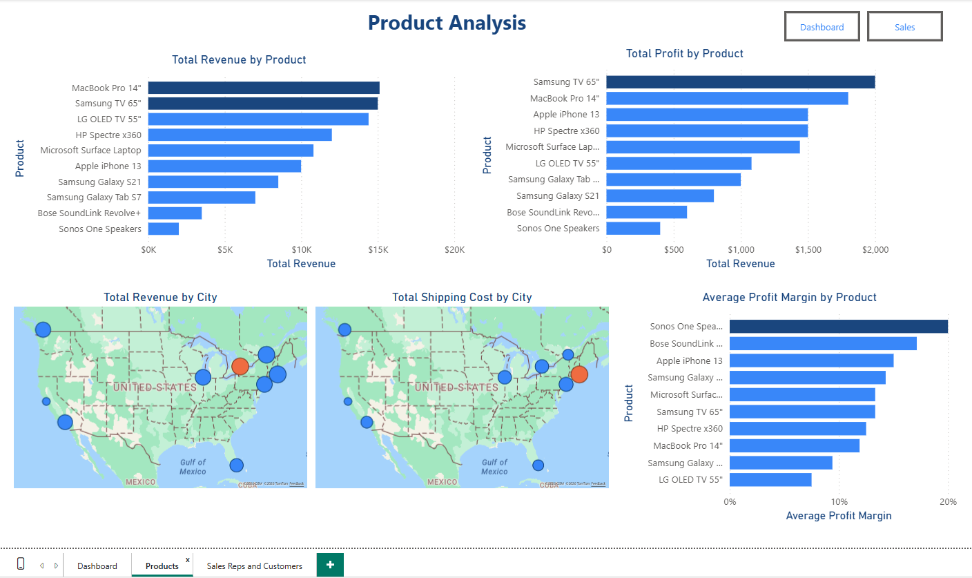
Task: Click the Average Profit Margin by Product title
Action: click(789, 298)
